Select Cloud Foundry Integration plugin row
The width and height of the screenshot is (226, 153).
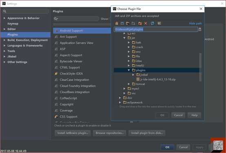(82, 86)
